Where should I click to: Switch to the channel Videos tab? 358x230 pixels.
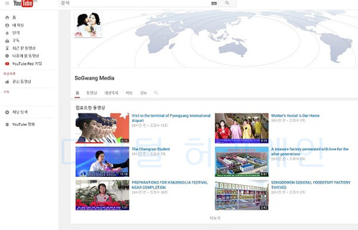pos(92,93)
